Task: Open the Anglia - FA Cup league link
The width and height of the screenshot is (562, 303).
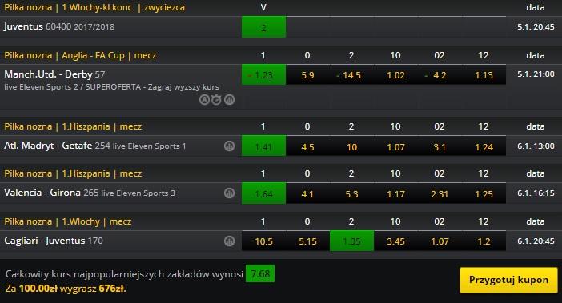Action: [x=93, y=55]
